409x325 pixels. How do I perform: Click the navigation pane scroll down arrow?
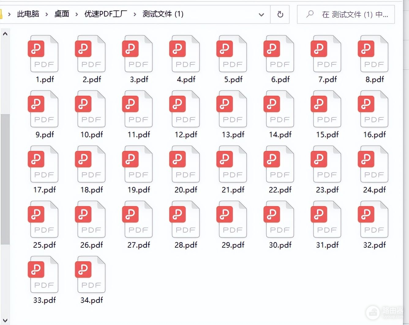pos(5,321)
